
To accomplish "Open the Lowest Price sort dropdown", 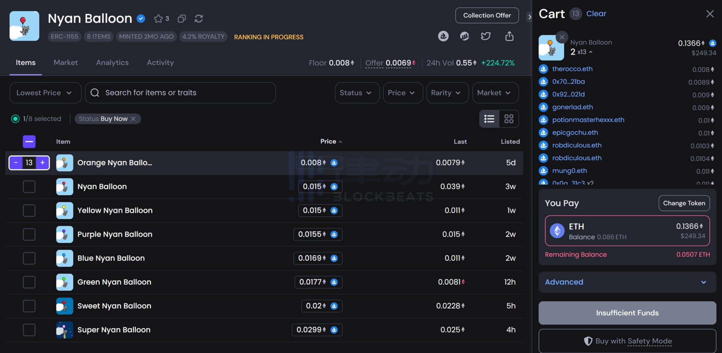I will [45, 93].
